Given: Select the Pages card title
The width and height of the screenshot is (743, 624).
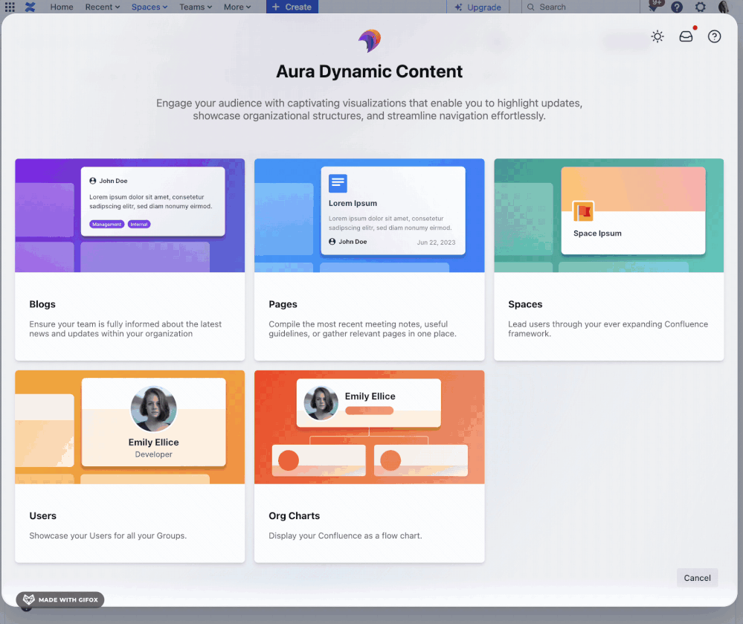Looking at the screenshot, I should 283,304.
